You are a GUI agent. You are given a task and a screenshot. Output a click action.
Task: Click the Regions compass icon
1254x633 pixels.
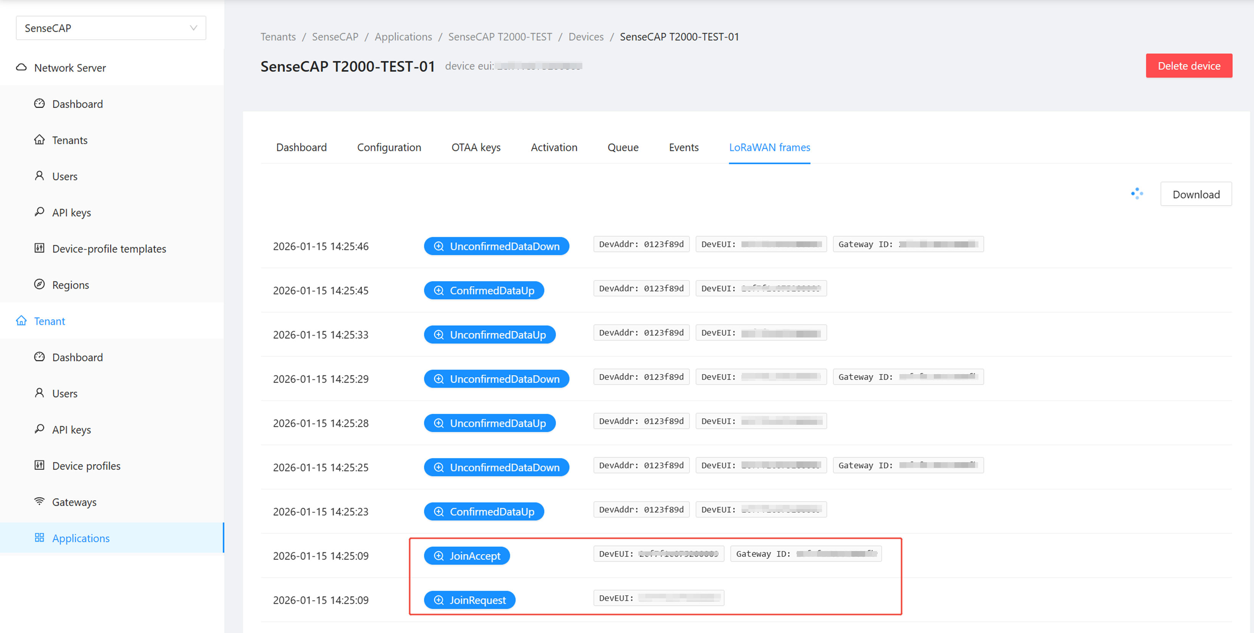click(x=39, y=284)
